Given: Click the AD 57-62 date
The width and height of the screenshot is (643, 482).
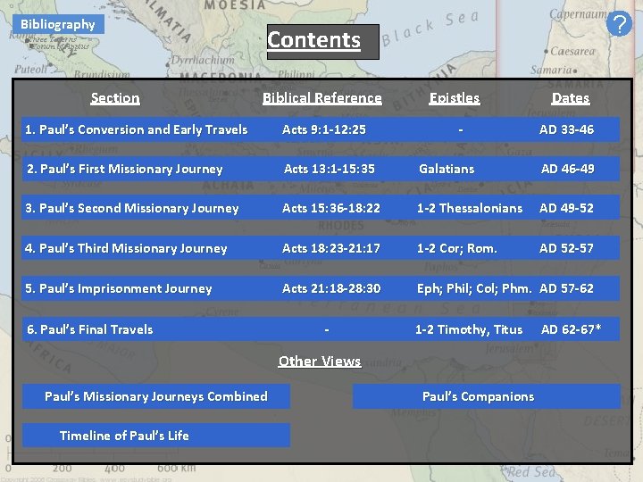Looking at the screenshot, I should pos(567,288).
